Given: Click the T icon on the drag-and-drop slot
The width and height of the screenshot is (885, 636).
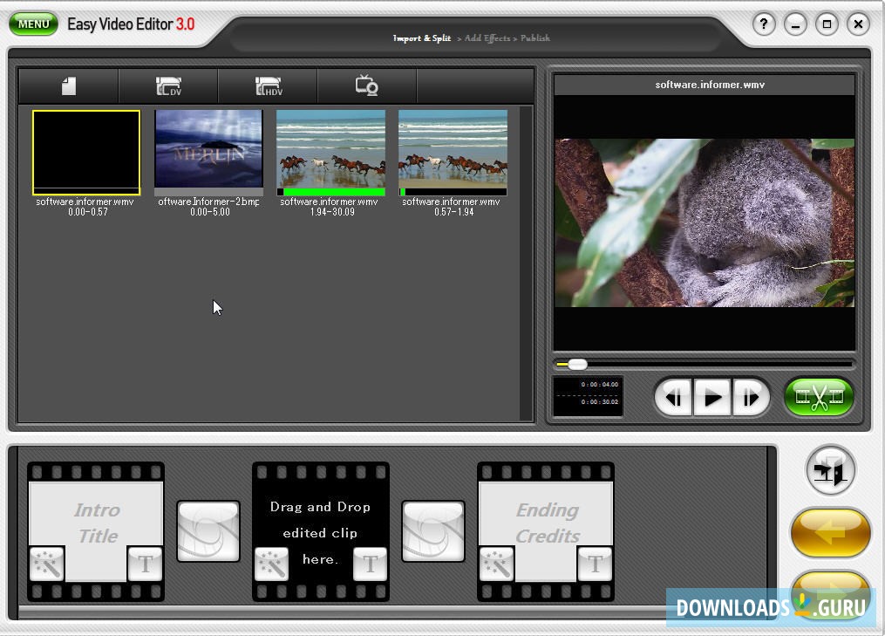Looking at the screenshot, I should (370, 564).
